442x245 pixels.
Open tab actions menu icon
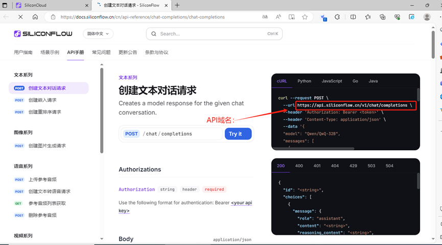coord(5,5)
